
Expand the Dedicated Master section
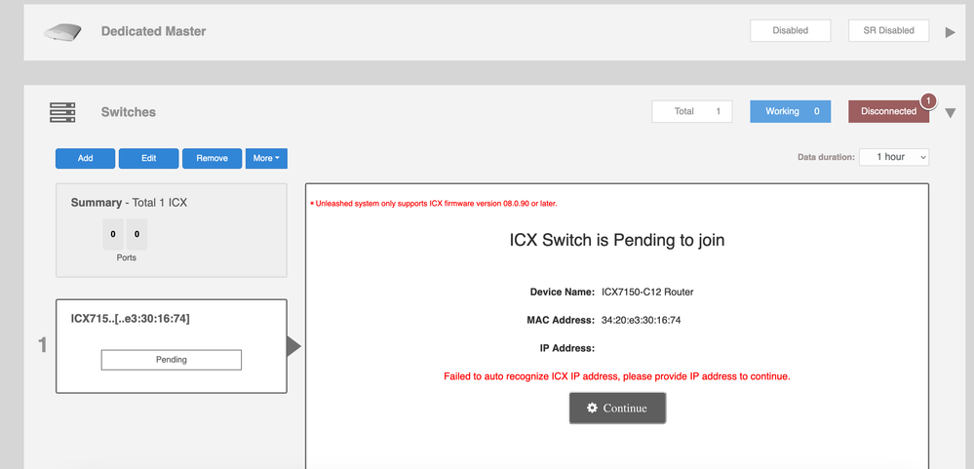(x=951, y=32)
